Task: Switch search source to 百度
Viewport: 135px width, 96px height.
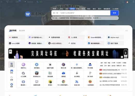Action: click(x=78, y=9)
